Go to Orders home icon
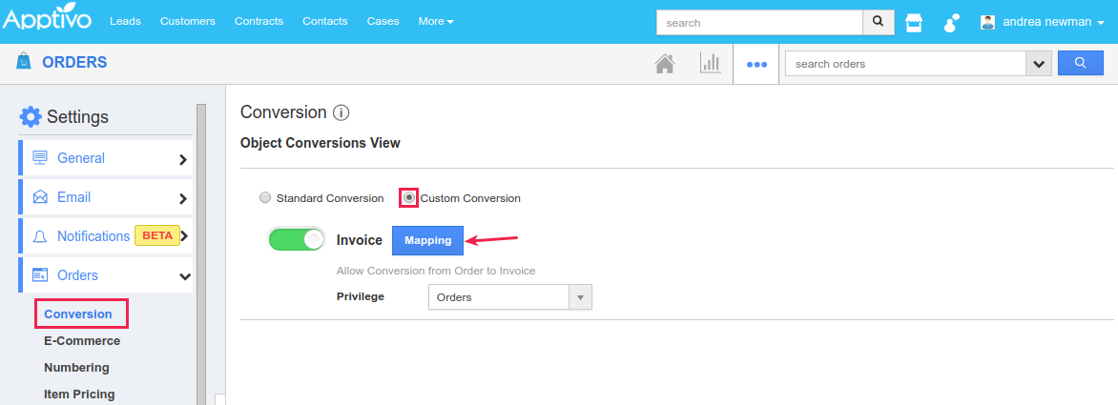 (x=665, y=64)
